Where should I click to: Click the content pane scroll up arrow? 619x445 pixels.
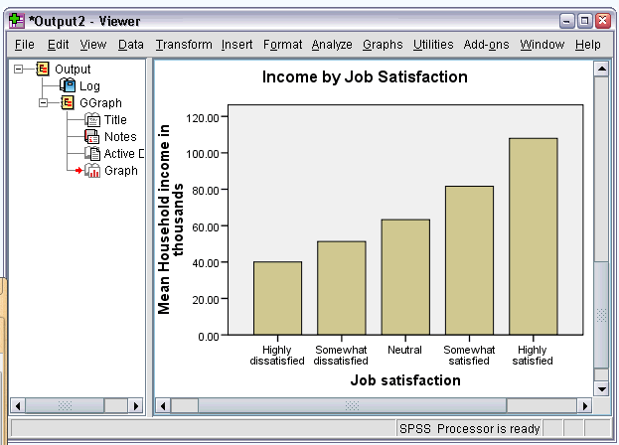click(602, 70)
